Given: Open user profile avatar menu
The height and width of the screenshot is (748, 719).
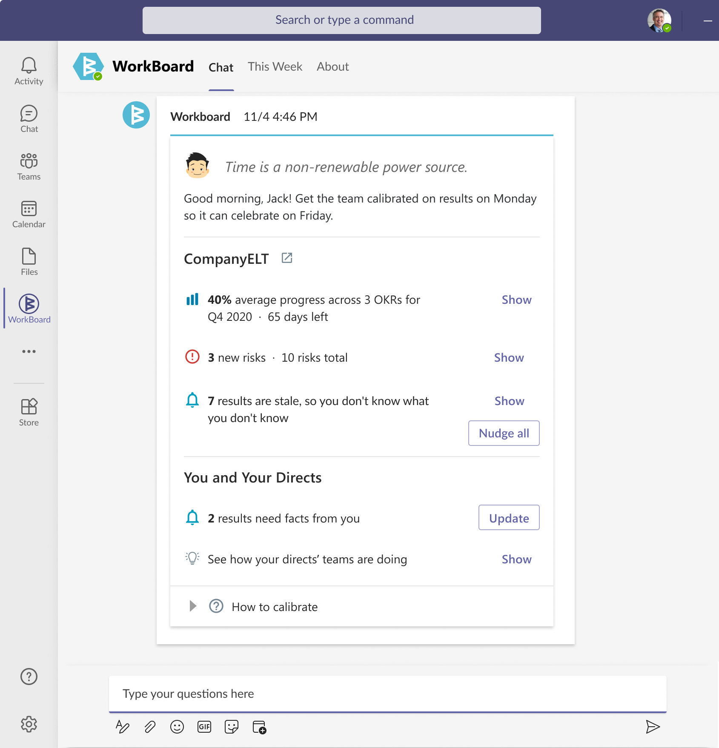Looking at the screenshot, I should click(659, 20).
